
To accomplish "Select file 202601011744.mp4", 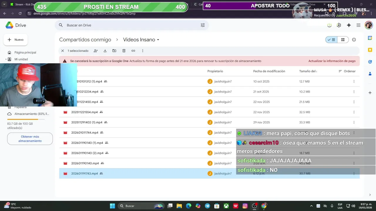I will (85, 132).
